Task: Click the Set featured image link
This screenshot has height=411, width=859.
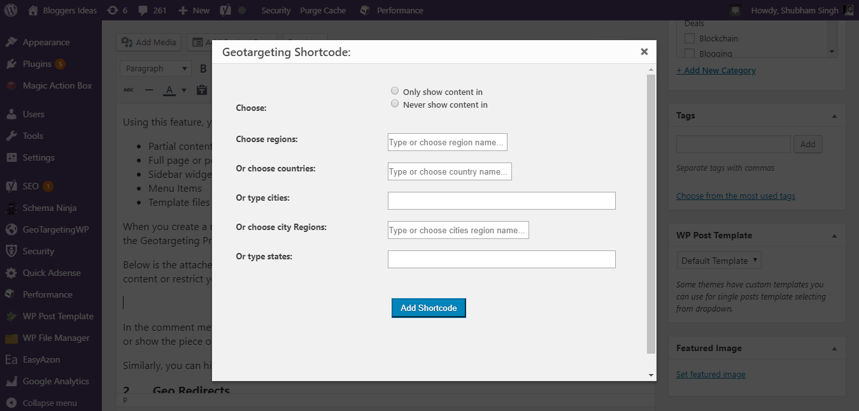Action: [711, 375]
